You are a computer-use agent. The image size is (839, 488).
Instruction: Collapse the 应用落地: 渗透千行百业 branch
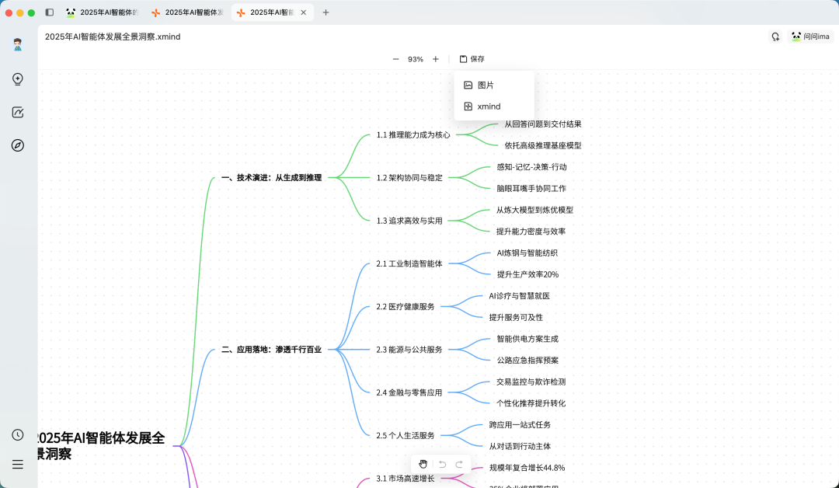[x=339, y=350]
